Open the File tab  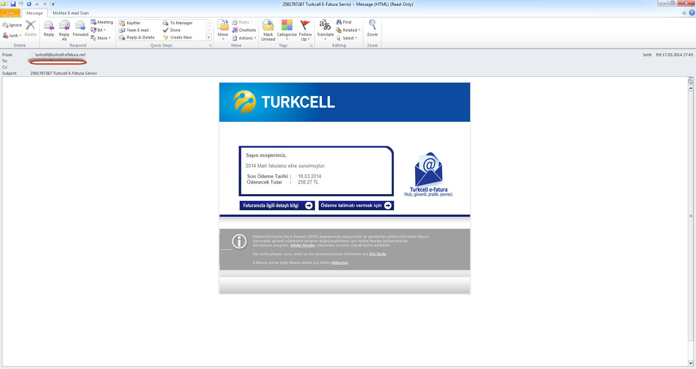10,13
